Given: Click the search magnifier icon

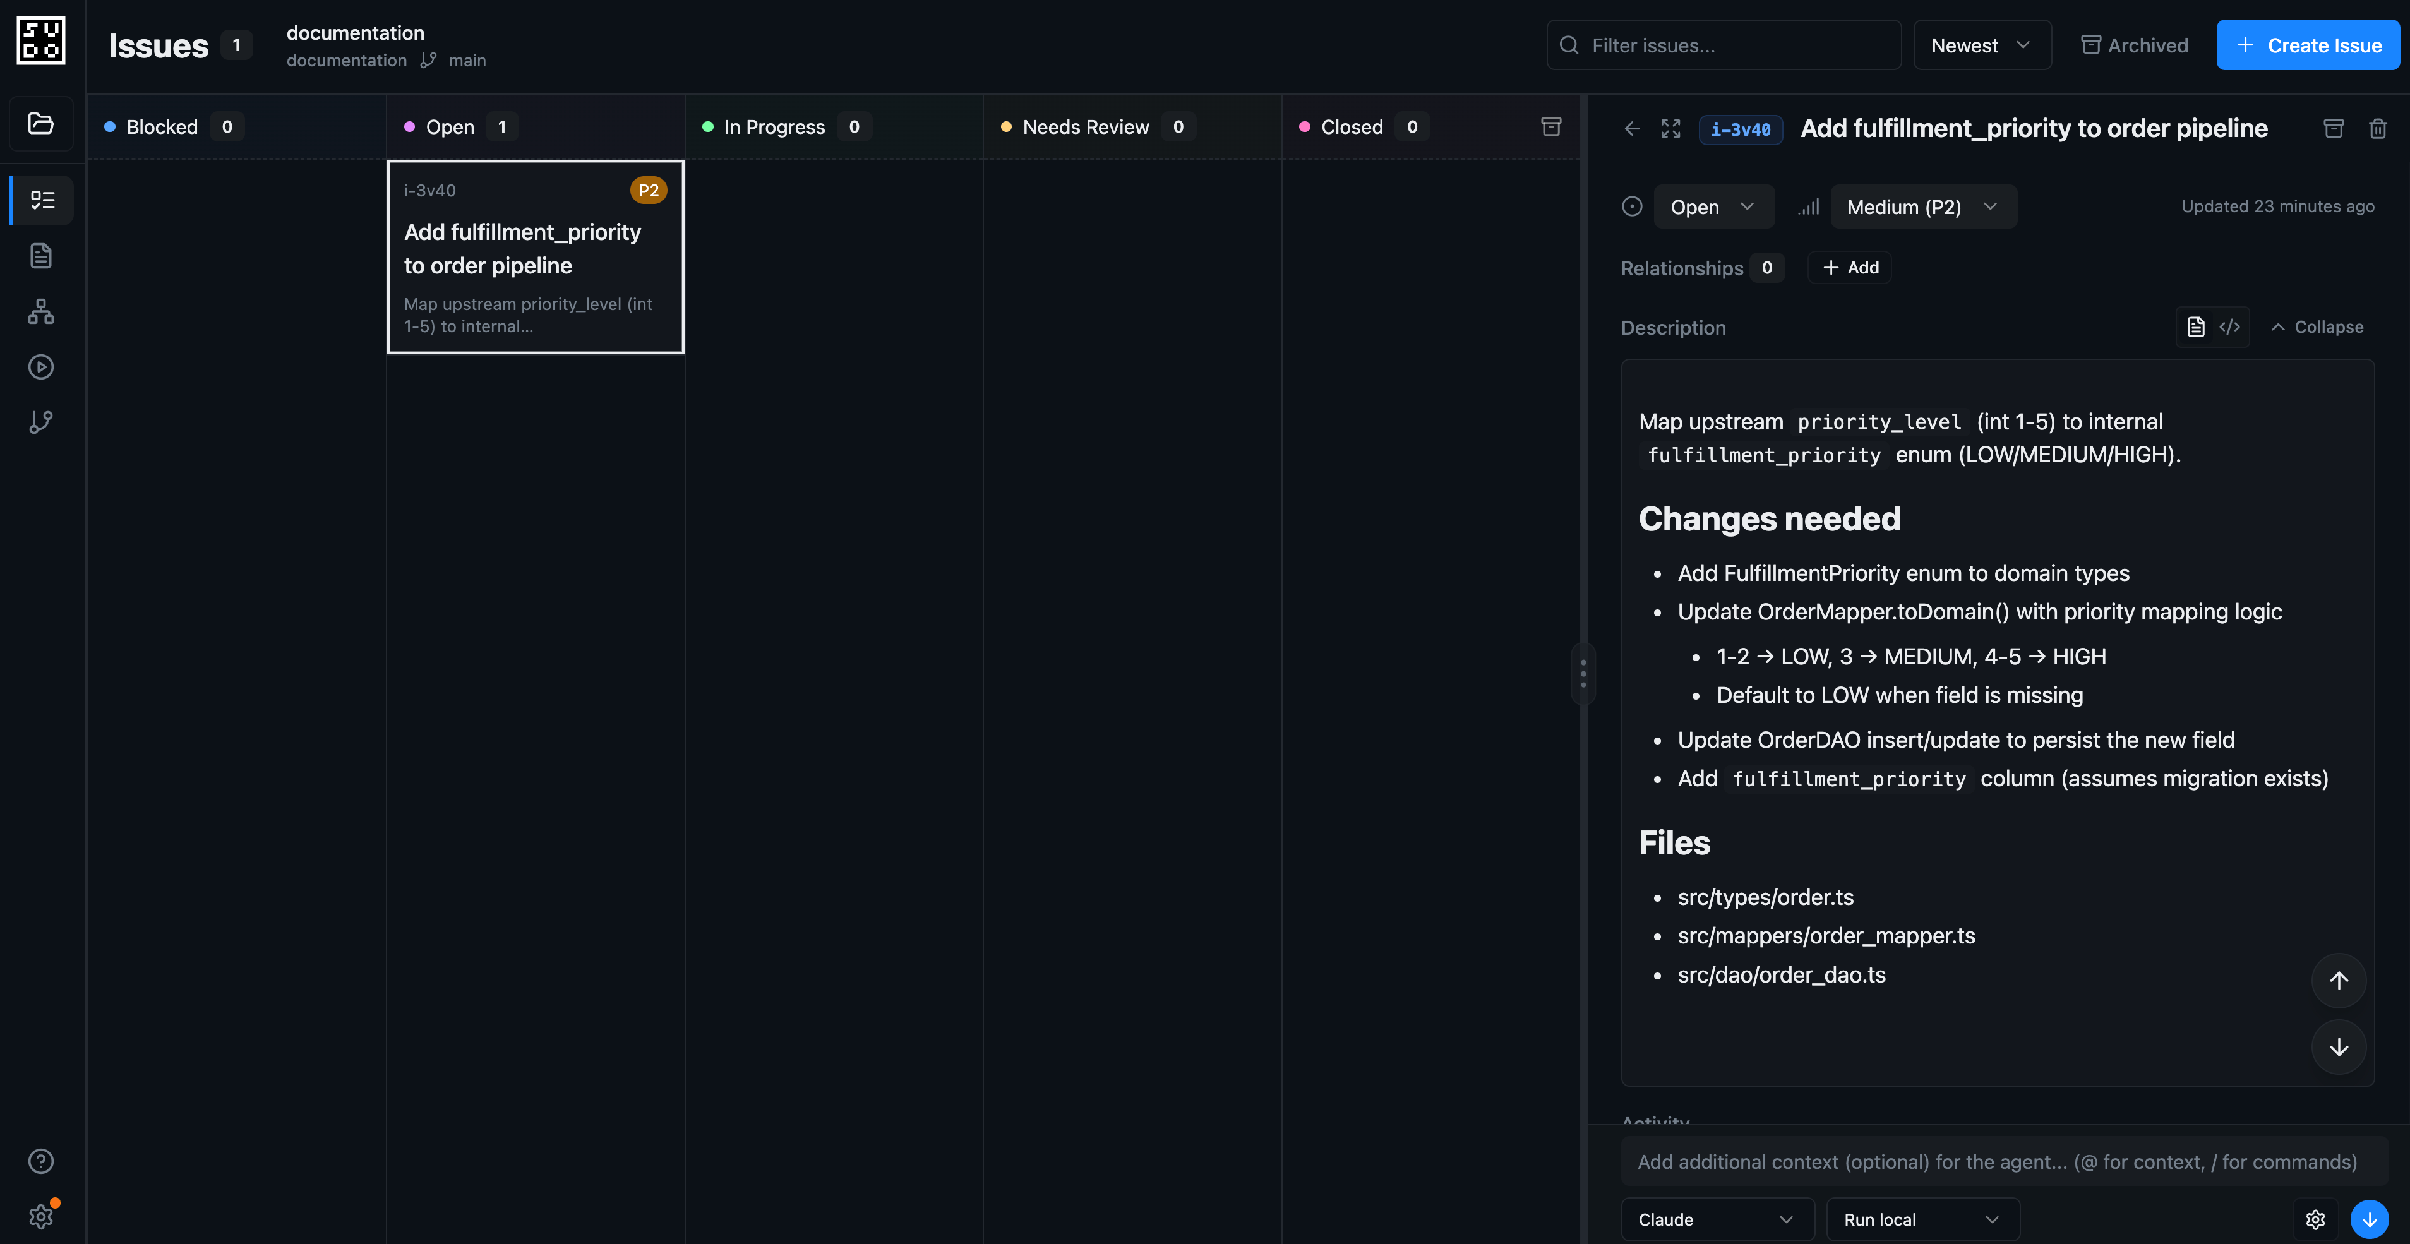Looking at the screenshot, I should coord(1570,45).
